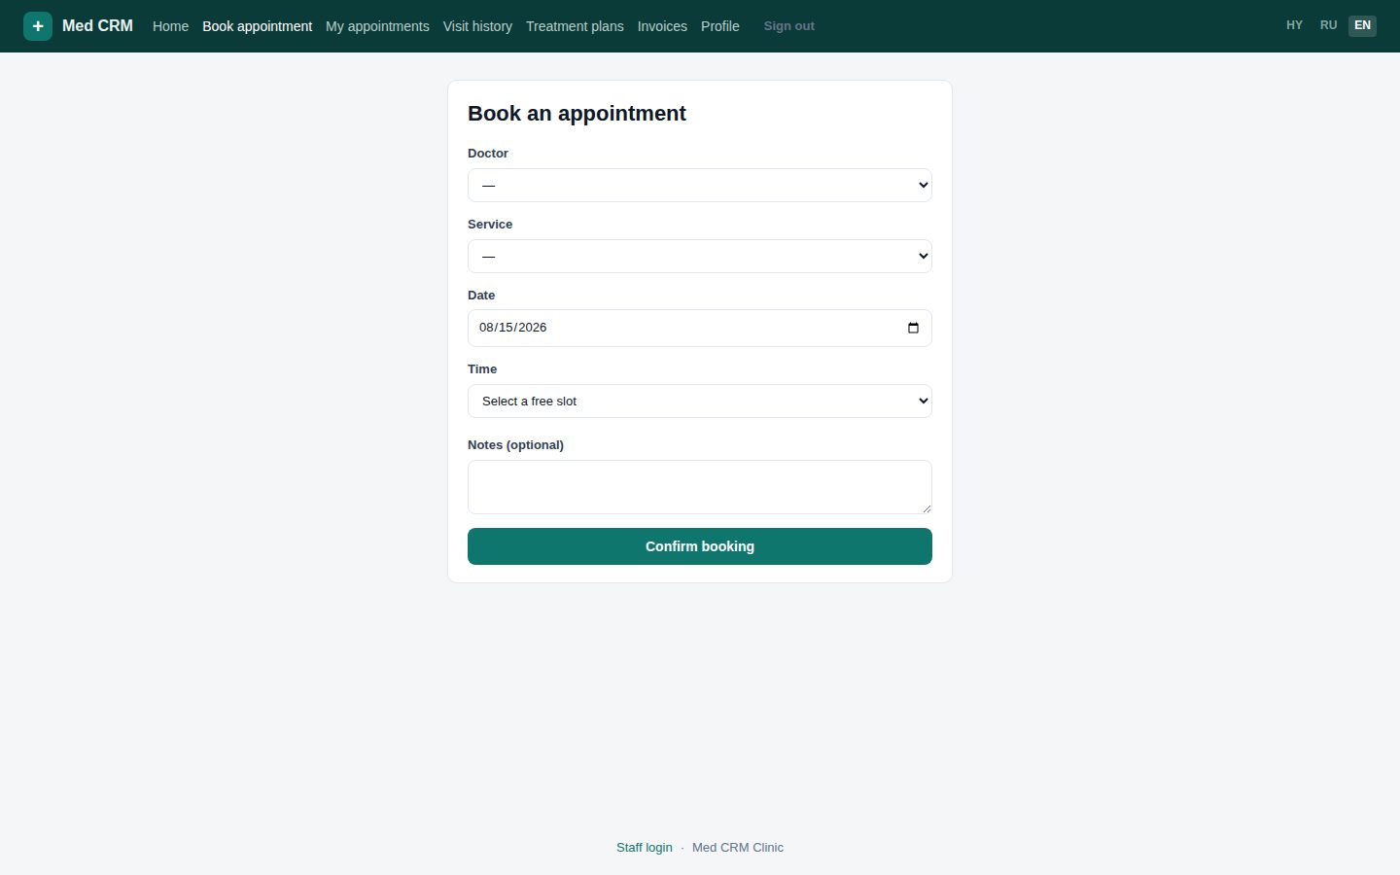1400x875 pixels.
Task: View Visit history
Action: click(x=477, y=26)
